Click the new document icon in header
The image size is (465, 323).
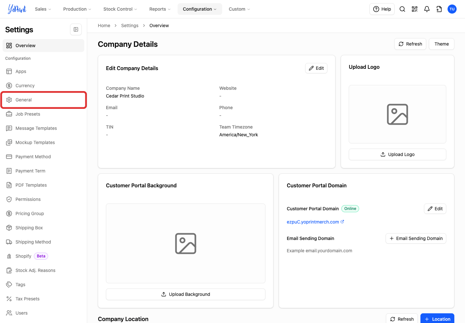click(x=439, y=9)
